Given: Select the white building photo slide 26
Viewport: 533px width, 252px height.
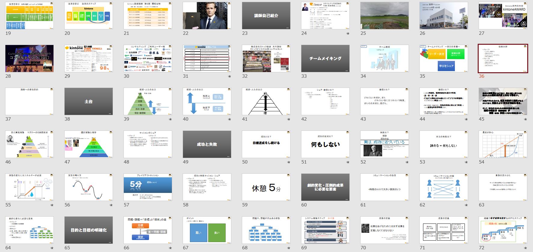Looking at the screenshot, I should click(444, 16).
